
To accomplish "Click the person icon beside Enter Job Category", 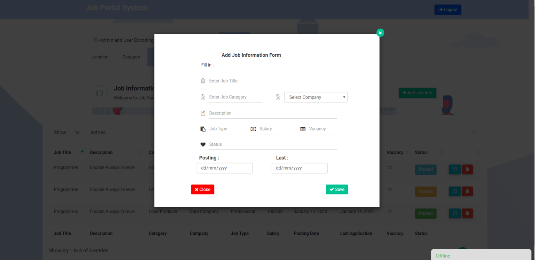I will [203, 97].
